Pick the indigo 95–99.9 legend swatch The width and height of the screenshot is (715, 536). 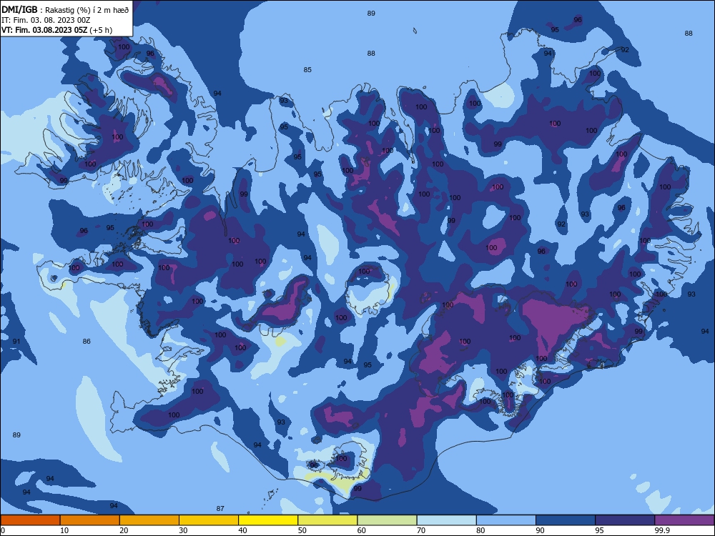click(x=625, y=520)
